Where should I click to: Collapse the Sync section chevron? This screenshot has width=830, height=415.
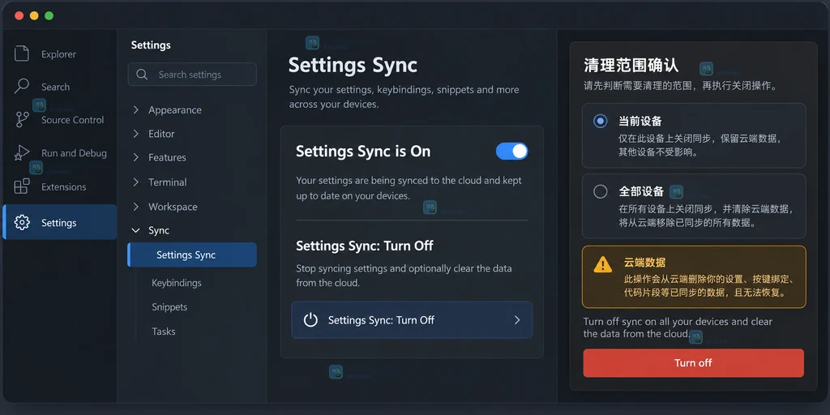136,231
